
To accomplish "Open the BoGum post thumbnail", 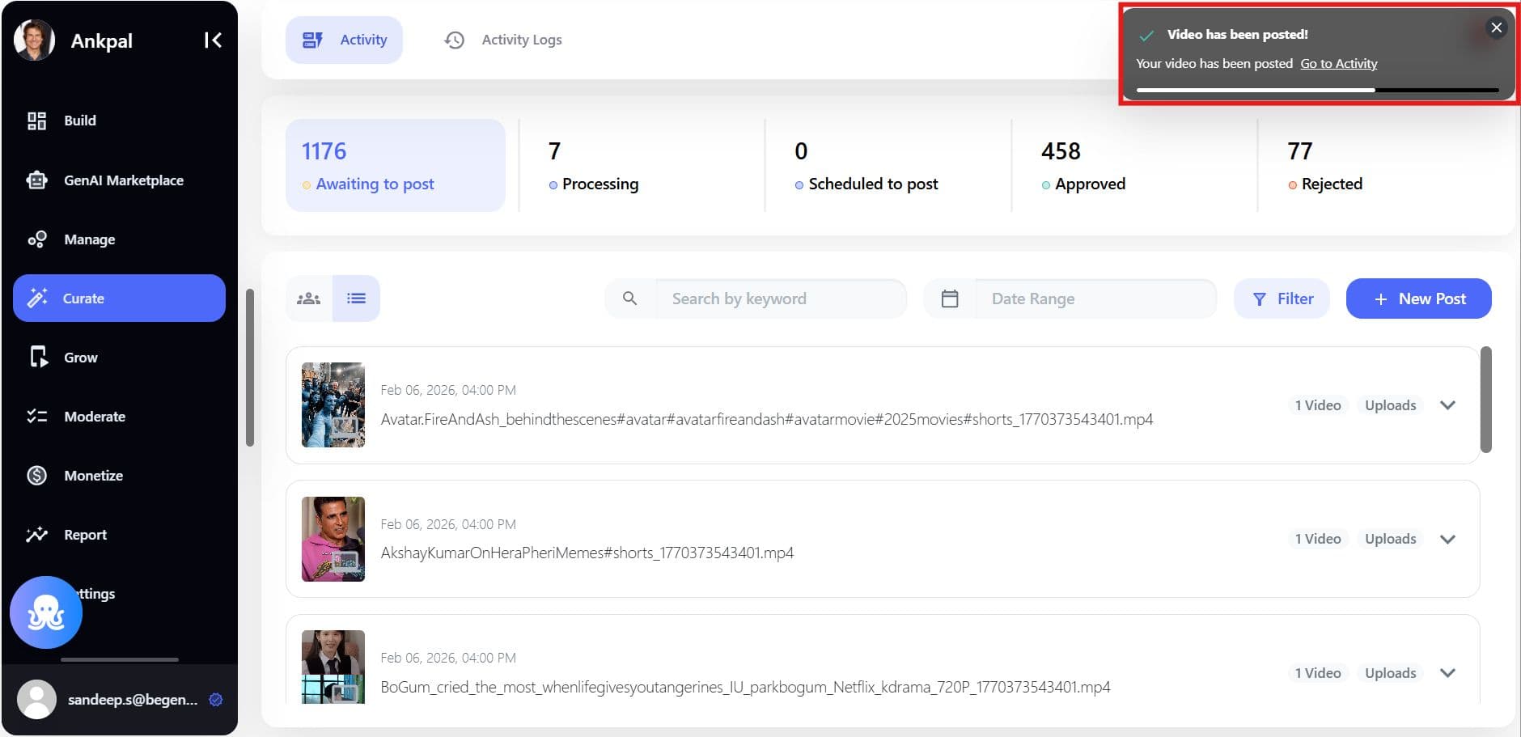I will click(333, 667).
